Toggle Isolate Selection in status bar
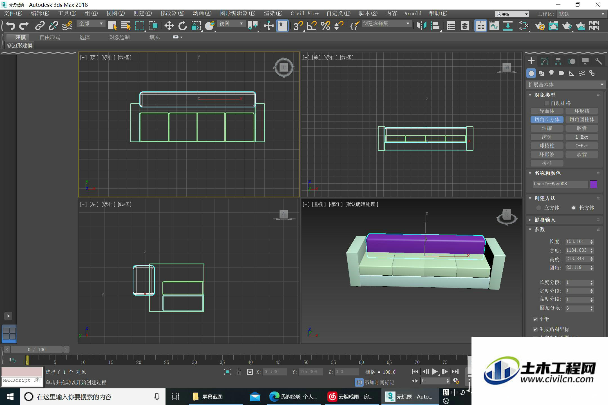 coord(227,372)
